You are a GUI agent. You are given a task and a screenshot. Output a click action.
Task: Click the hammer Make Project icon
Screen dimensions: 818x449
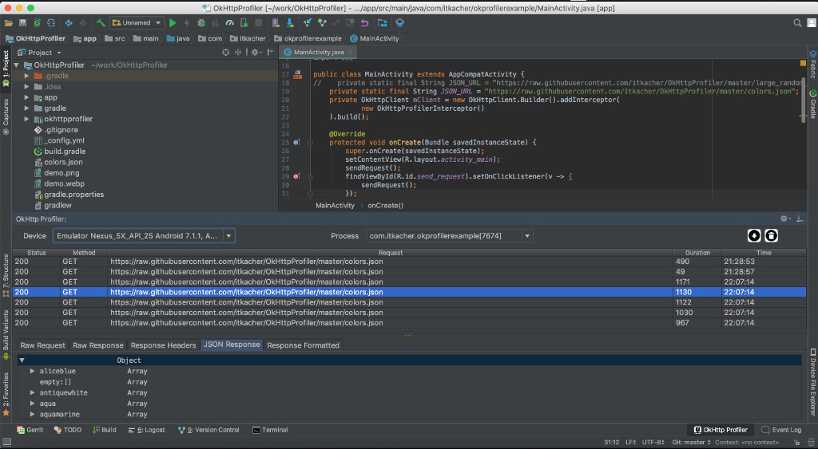click(x=101, y=23)
